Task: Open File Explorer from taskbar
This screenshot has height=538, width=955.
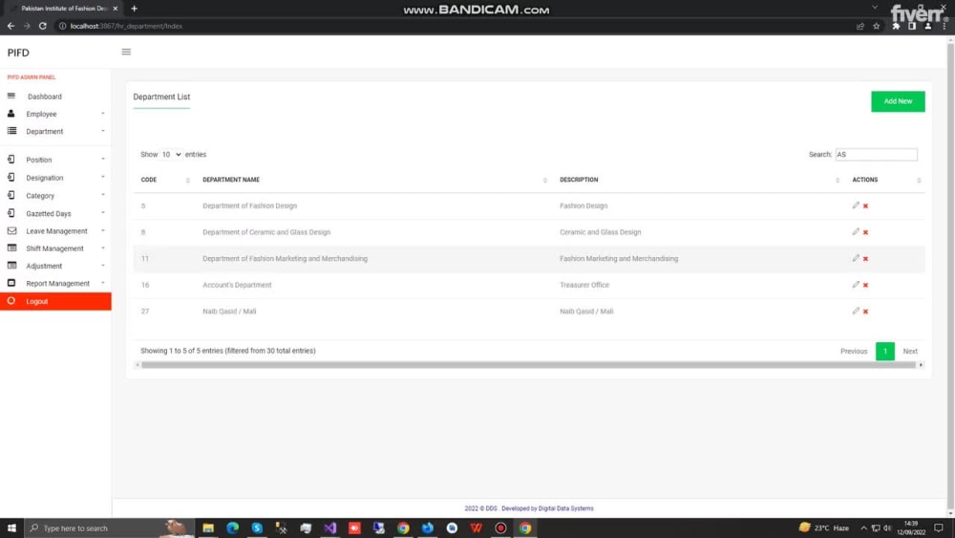Action: [x=208, y=528]
